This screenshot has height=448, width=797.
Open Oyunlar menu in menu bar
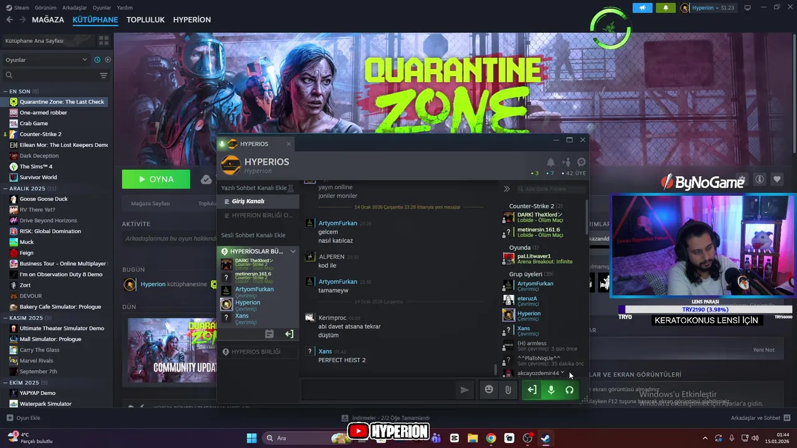coord(101,7)
